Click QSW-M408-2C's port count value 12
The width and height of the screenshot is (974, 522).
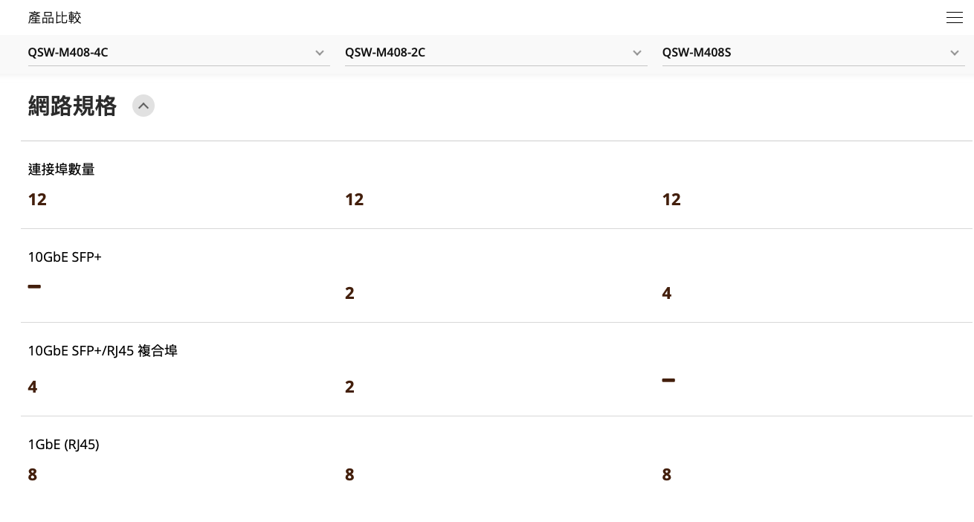click(x=354, y=199)
